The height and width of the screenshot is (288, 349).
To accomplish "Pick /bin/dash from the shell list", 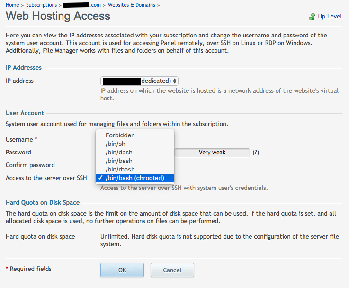I will (x=119, y=153).
